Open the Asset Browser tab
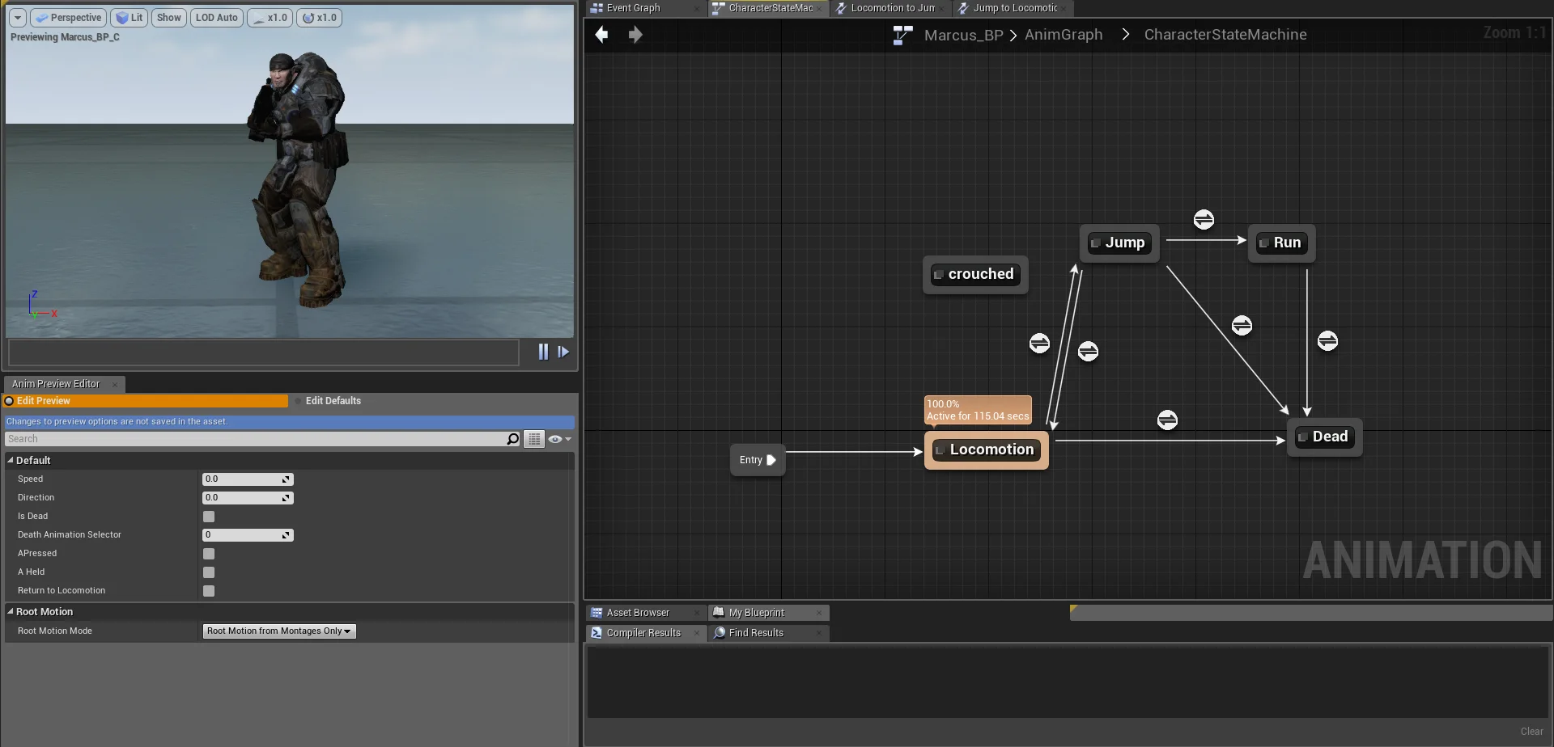 [638, 613]
